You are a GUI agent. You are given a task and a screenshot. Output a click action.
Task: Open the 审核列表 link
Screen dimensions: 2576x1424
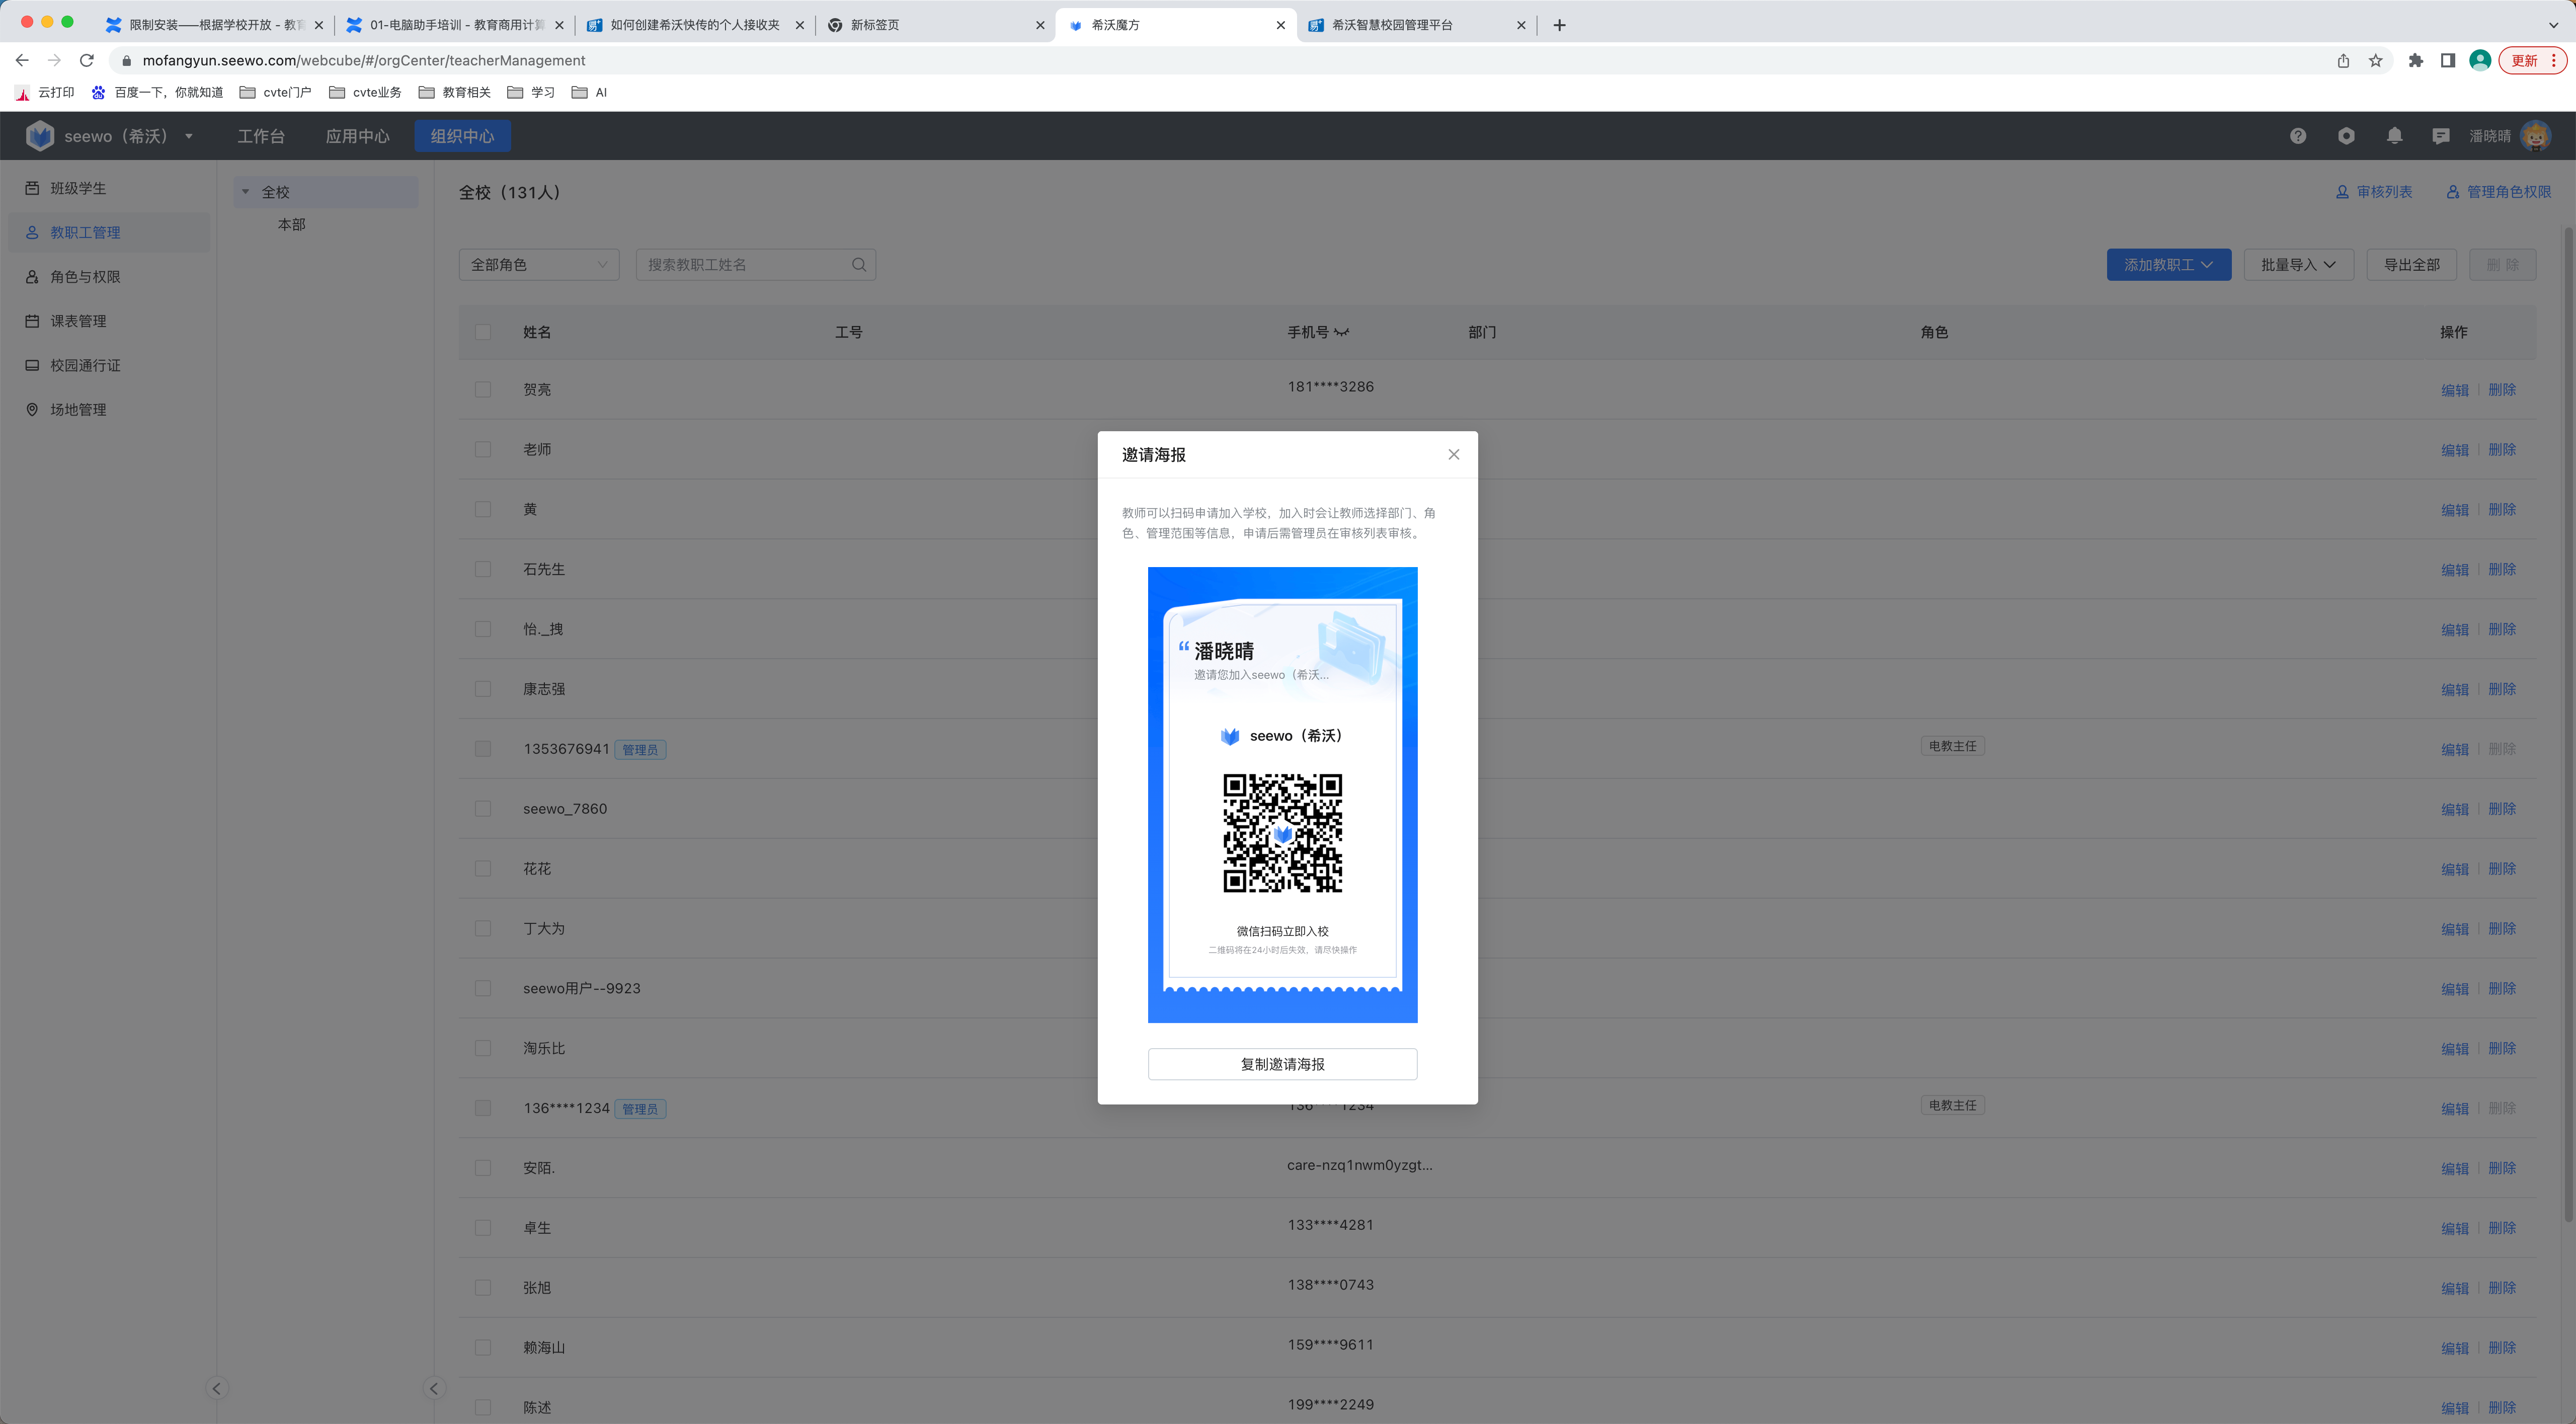[2373, 191]
